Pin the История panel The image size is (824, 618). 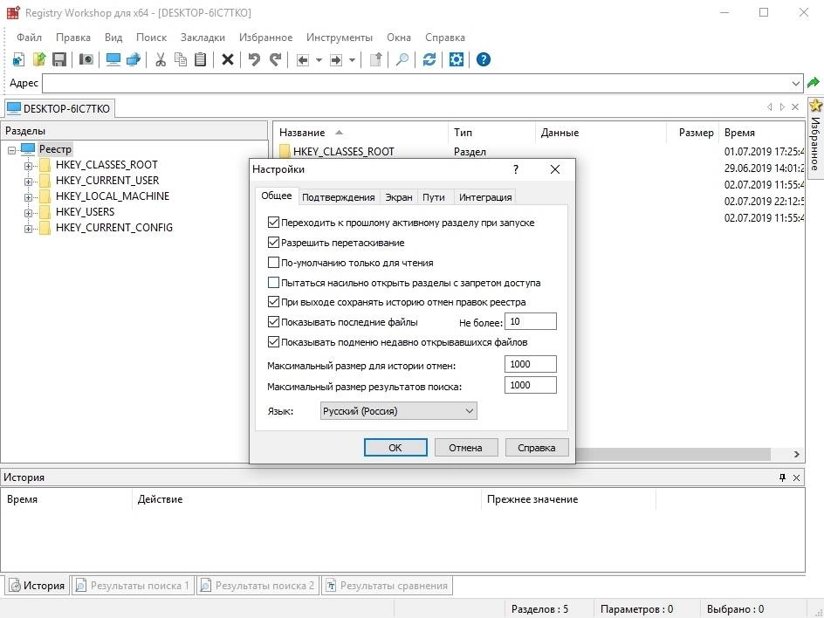point(782,477)
